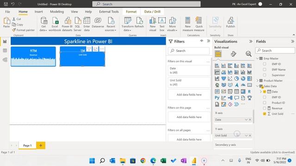Image resolution: width=296 pixels, height=166 pixels.
Task: Open the File menu
Action: coord(7,12)
